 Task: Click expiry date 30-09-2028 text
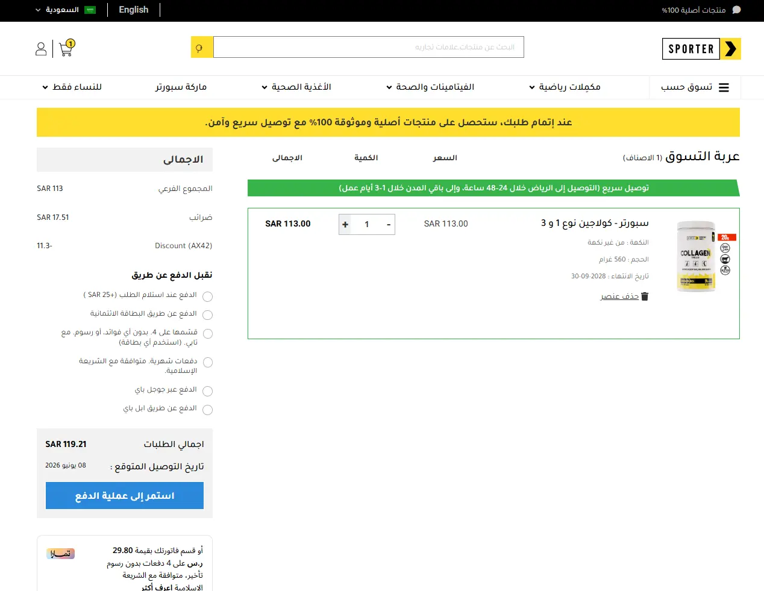pyautogui.click(x=589, y=277)
